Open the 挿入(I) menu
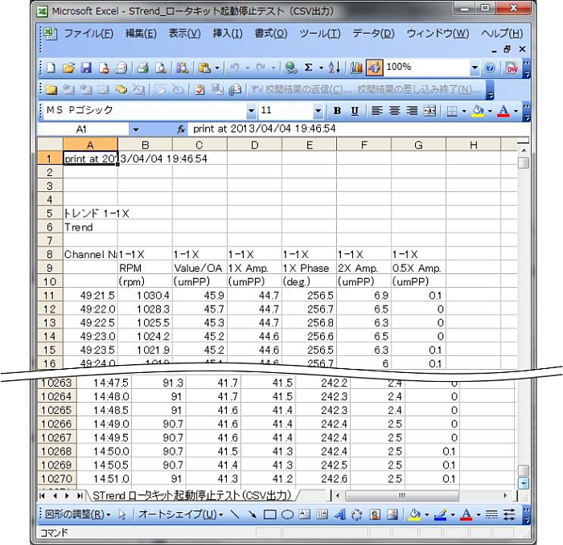The width and height of the screenshot is (563, 545). click(x=228, y=34)
